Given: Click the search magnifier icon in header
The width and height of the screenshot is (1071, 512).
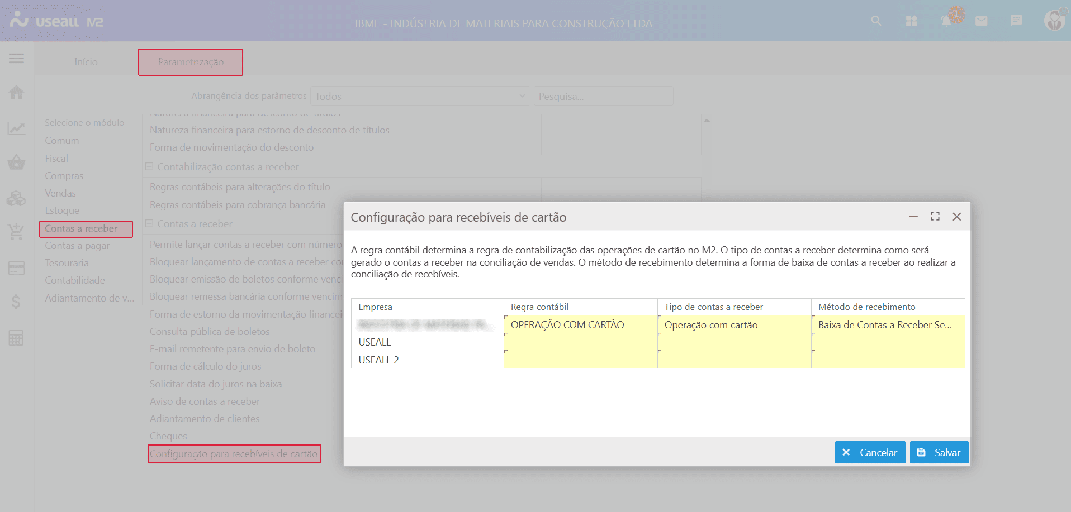Looking at the screenshot, I should 876,21.
